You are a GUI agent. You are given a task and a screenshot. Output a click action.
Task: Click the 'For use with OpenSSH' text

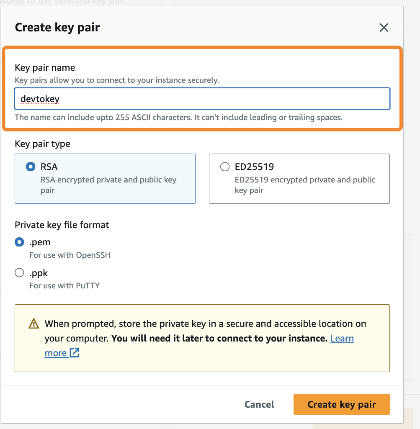click(70, 255)
